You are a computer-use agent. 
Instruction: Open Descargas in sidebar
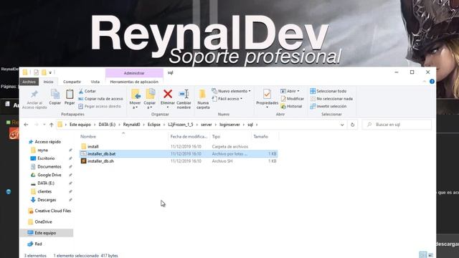tap(47, 200)
